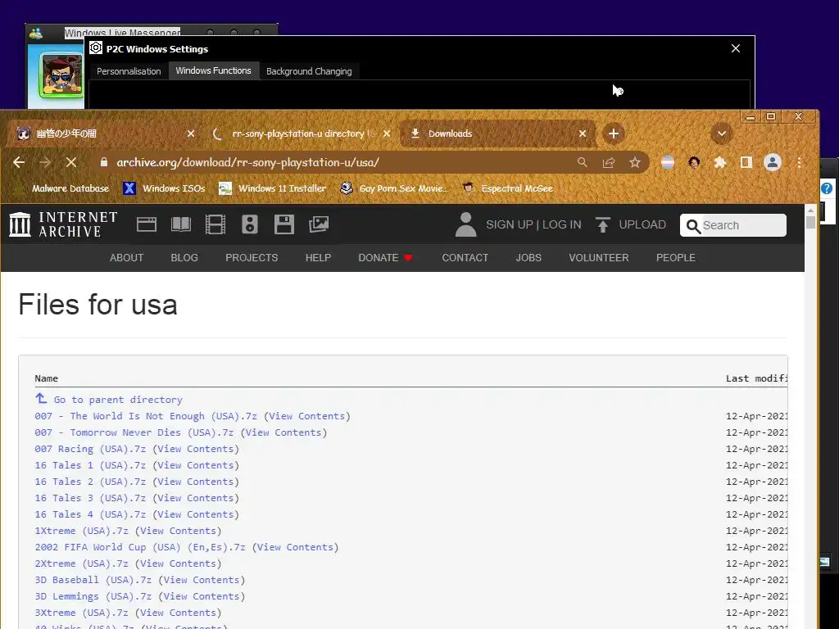Open the ABOUT menu item
The image size is (839, 629).
126,258
